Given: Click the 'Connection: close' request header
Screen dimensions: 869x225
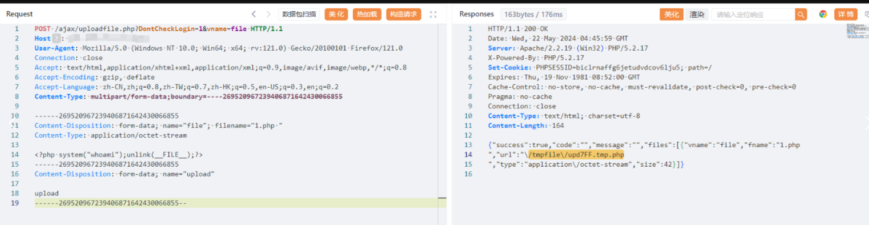Looking at the screenshot, I should point(69,58).
